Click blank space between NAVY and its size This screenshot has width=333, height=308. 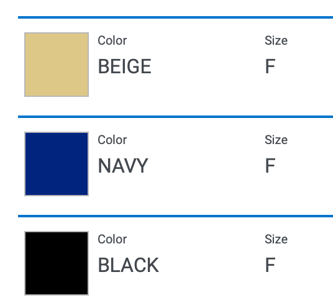(206, 166)
